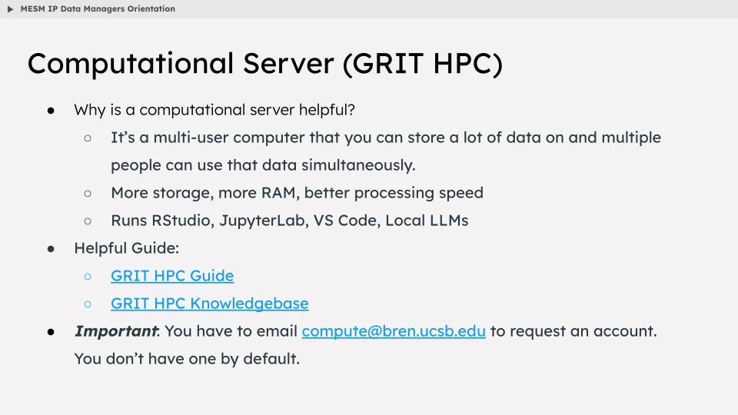Image resolution: width=738 pixels, height=415 pixels.
Task: Expand the MESM IP Data Managers Orientation triangle
Action: point(10,9)
